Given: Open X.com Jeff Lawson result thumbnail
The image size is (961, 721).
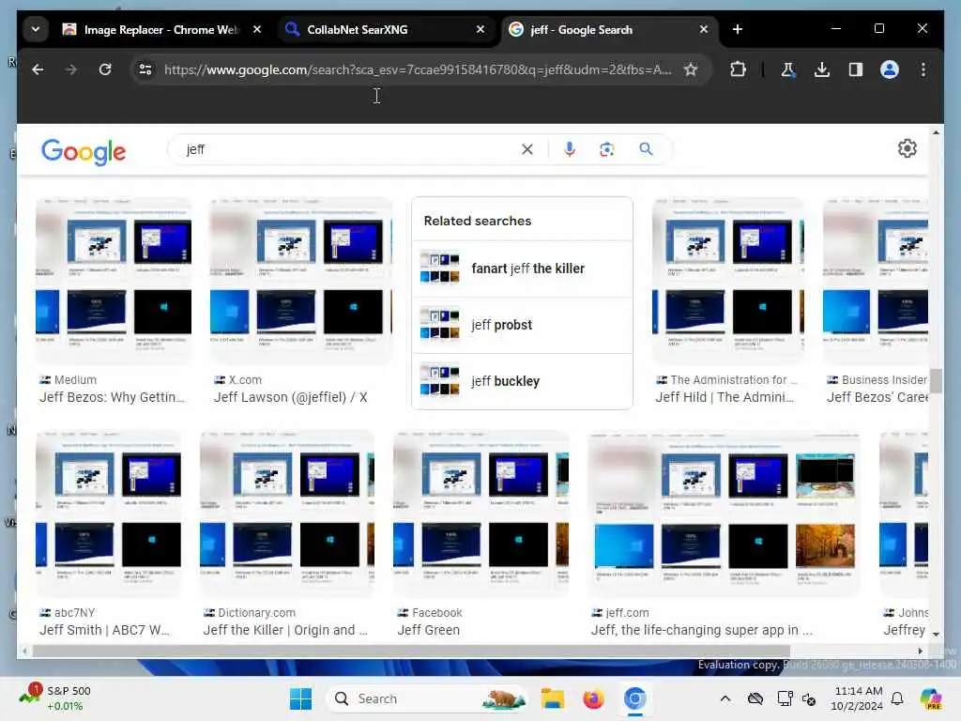Looking at the screenshot, I should 300,281.
